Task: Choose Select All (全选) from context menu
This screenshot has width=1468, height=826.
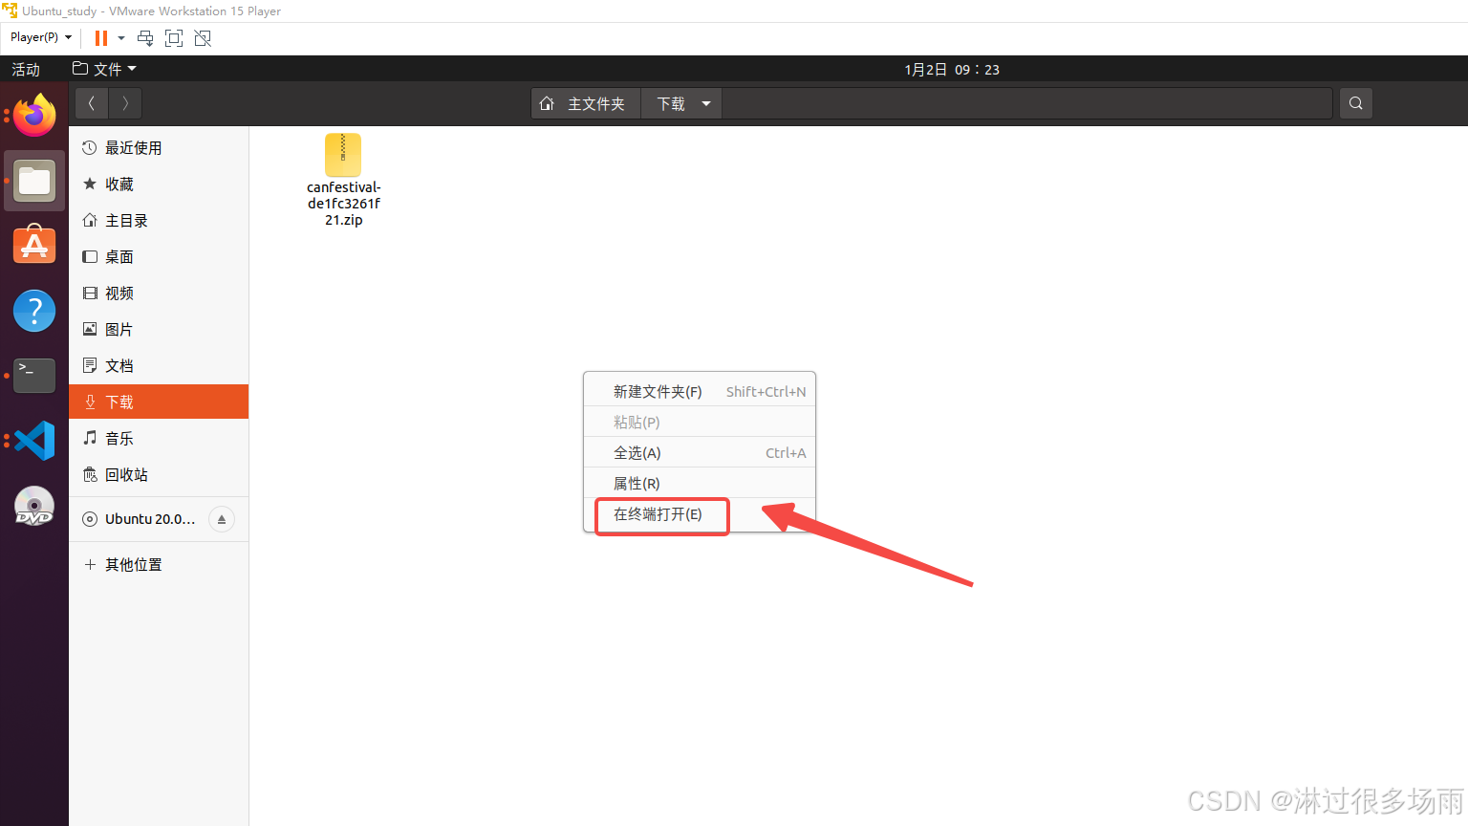Action: [x=700, y=452]
